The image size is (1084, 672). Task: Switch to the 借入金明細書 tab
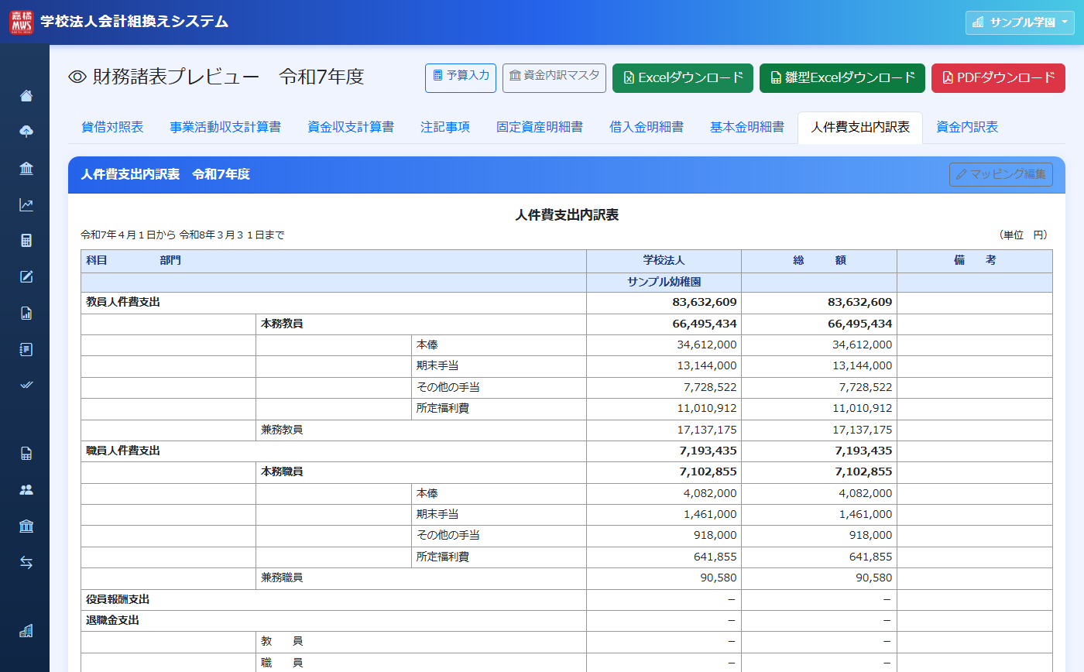647,128
